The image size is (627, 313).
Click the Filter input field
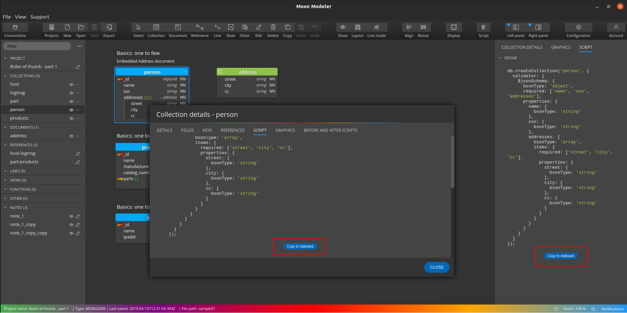[x=37, y=46]
